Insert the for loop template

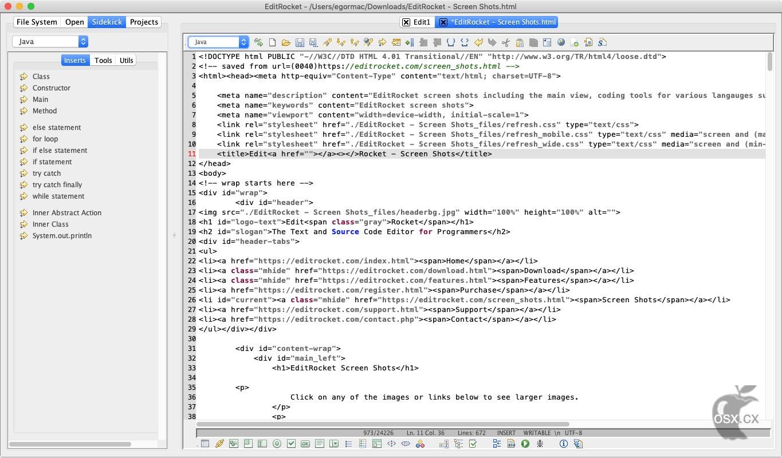coord(45,139)
